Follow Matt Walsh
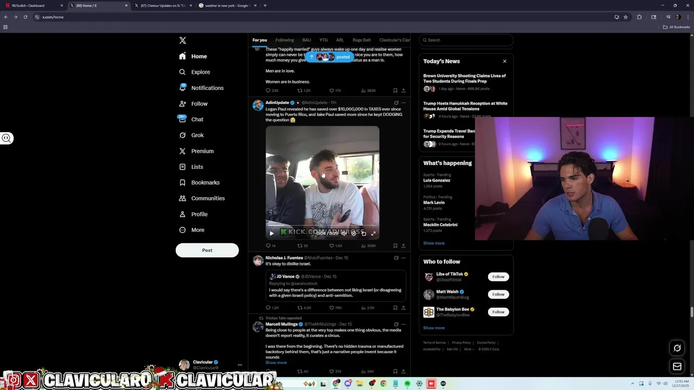This screenshot has width=694, height=390. click(498, 294)
